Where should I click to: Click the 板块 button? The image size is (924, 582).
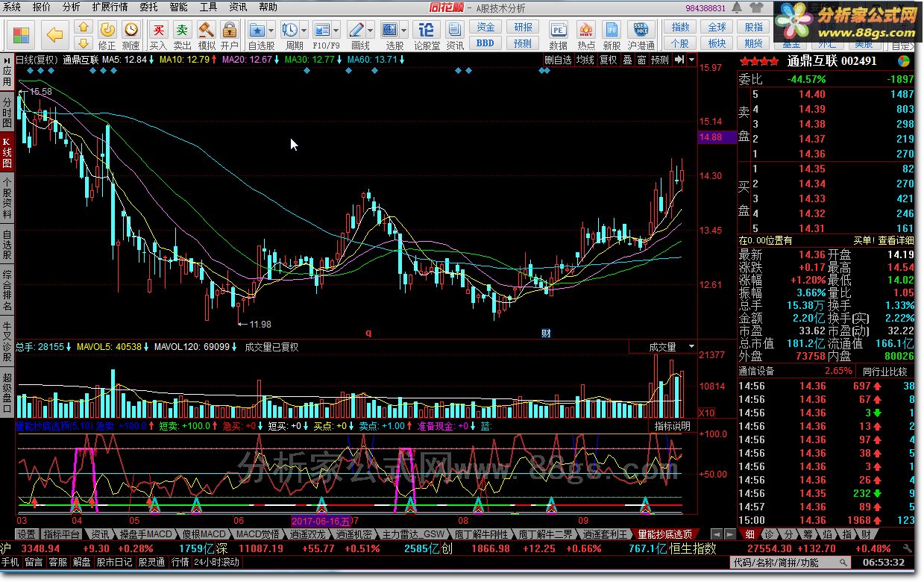[x=717, y=43]
